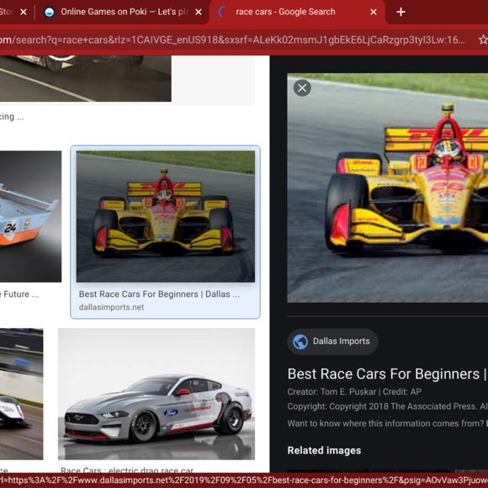Open the grey Ford Mustang drag car thumbnail
Viewport: 488px width, 488px height.
click(156, 394)
